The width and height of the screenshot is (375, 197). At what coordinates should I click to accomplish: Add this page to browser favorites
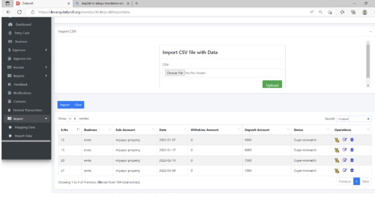coord(330,12)
